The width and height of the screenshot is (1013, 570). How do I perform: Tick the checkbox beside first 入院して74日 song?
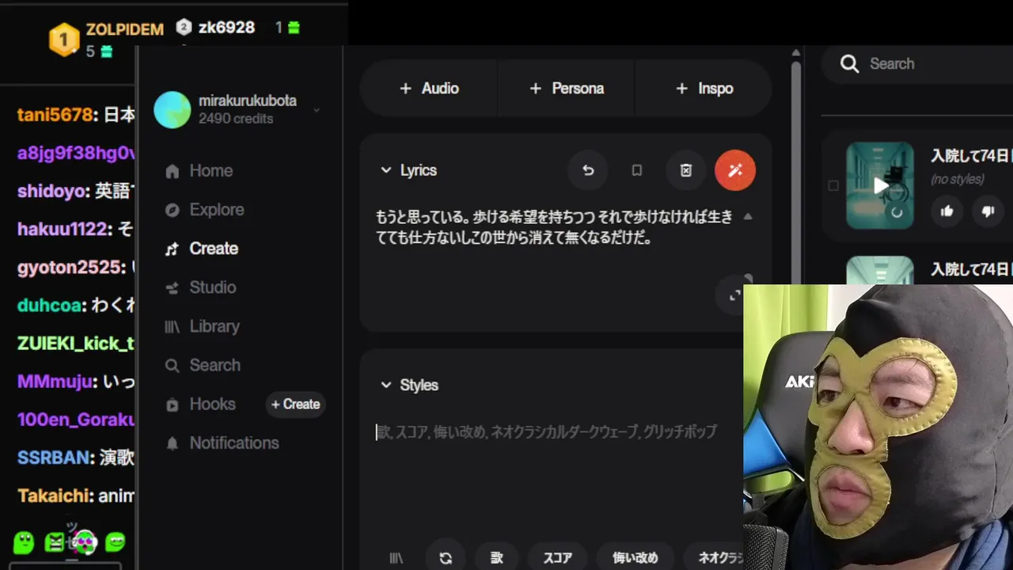[x=833, y=186]
